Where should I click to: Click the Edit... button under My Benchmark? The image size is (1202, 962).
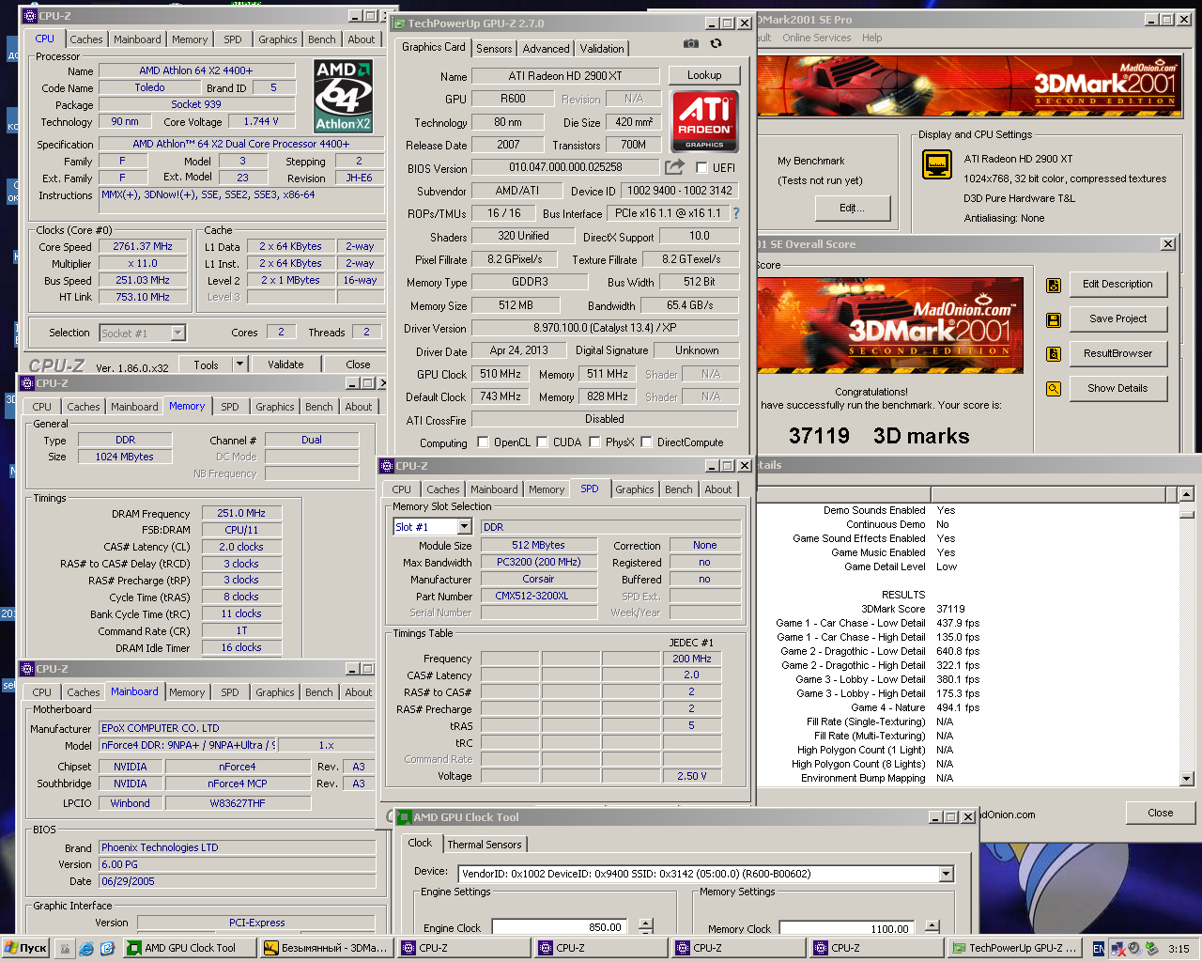851,208
